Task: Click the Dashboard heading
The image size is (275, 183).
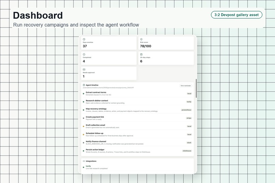Action: (38, 15)
